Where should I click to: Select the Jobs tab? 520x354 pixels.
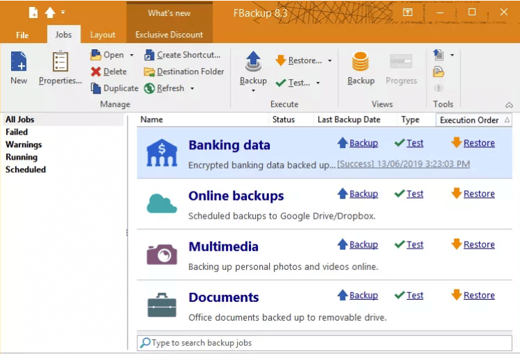point(63,34)
